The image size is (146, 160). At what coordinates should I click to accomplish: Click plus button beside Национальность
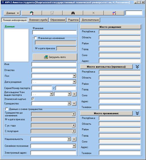pos(74,139)
